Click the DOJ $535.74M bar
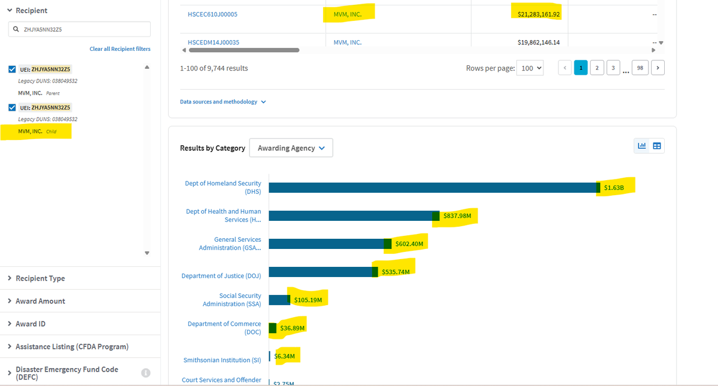Screen dimensions: 718x386 tap(324, 272)
